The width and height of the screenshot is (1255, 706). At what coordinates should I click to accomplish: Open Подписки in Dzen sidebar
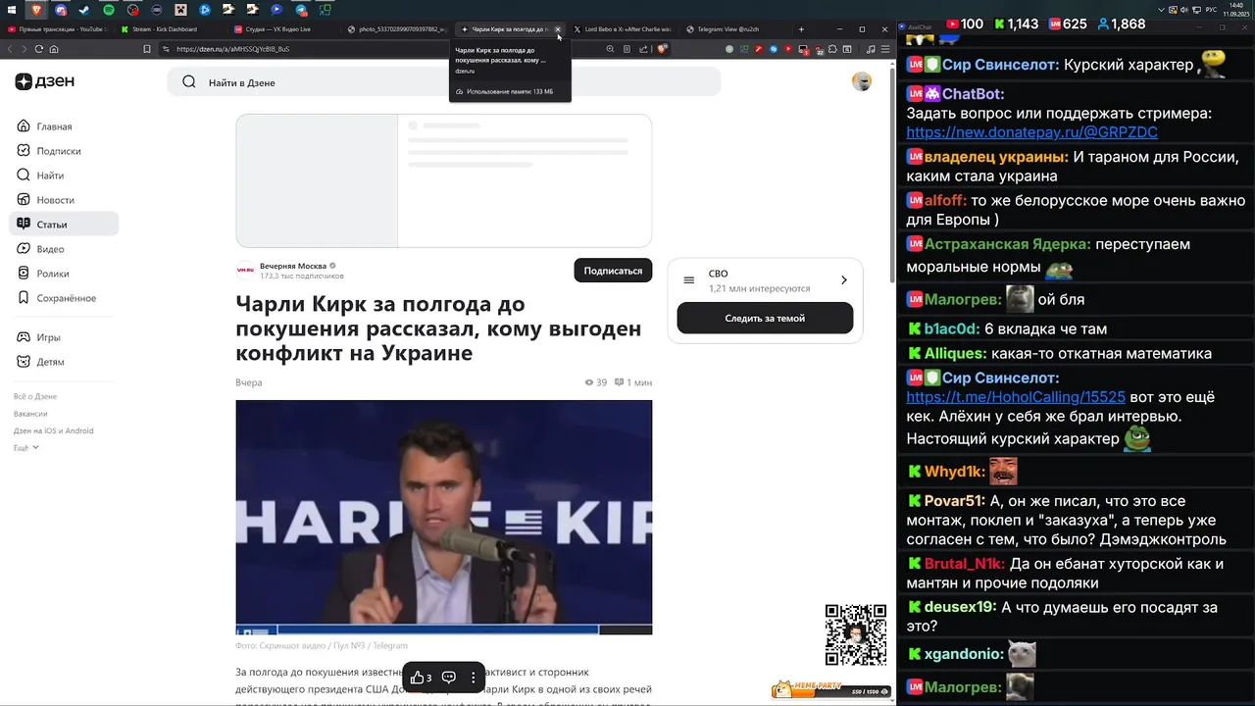click(x=64, y=151)
